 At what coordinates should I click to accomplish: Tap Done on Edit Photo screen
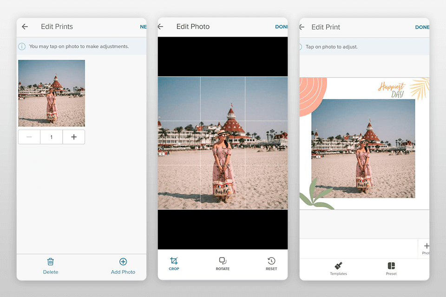[281, 27]
